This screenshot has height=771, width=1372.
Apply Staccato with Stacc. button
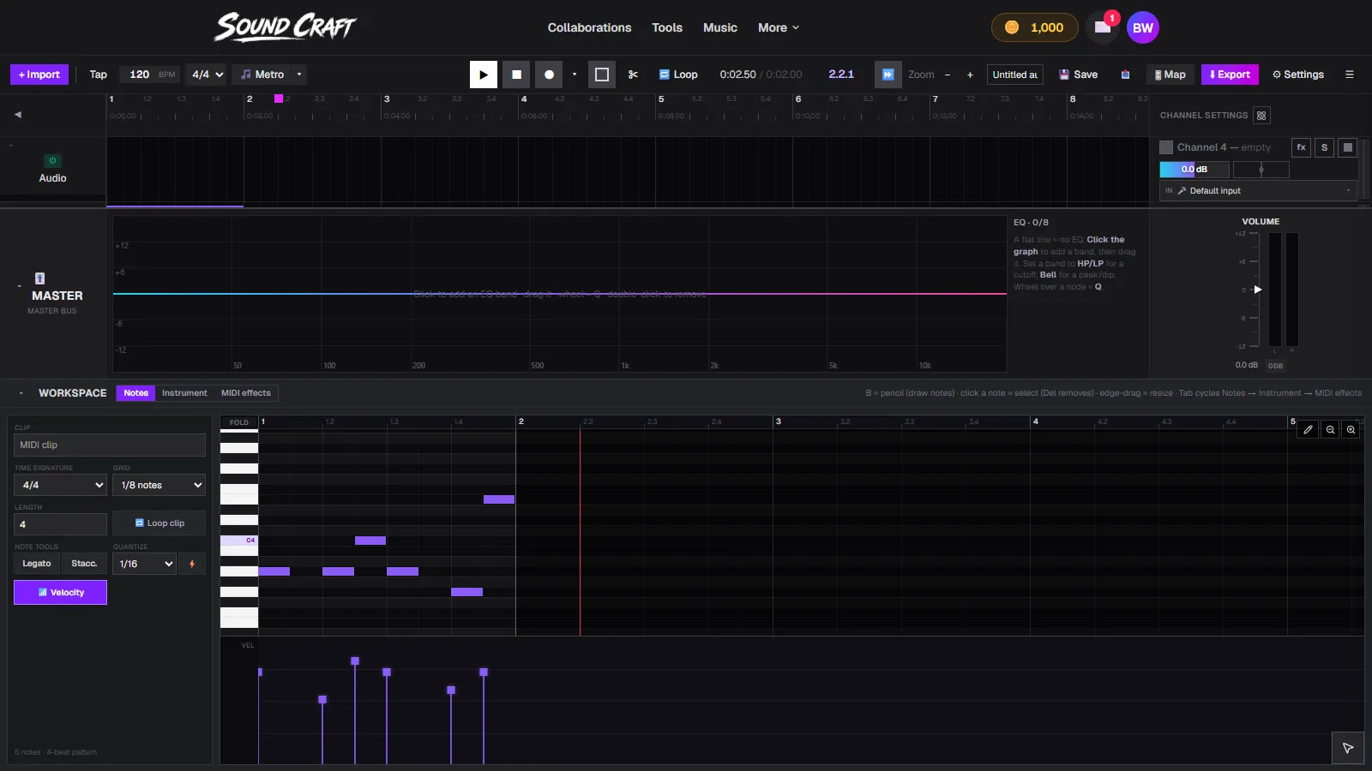point(84,564)
